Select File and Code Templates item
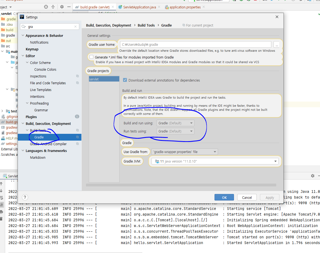This screenshot has width=320, height=253. point(48,83)
